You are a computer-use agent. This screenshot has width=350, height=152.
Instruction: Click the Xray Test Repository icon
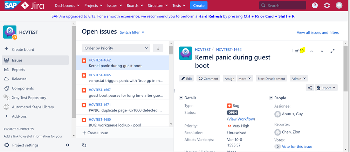pos(6,97)
